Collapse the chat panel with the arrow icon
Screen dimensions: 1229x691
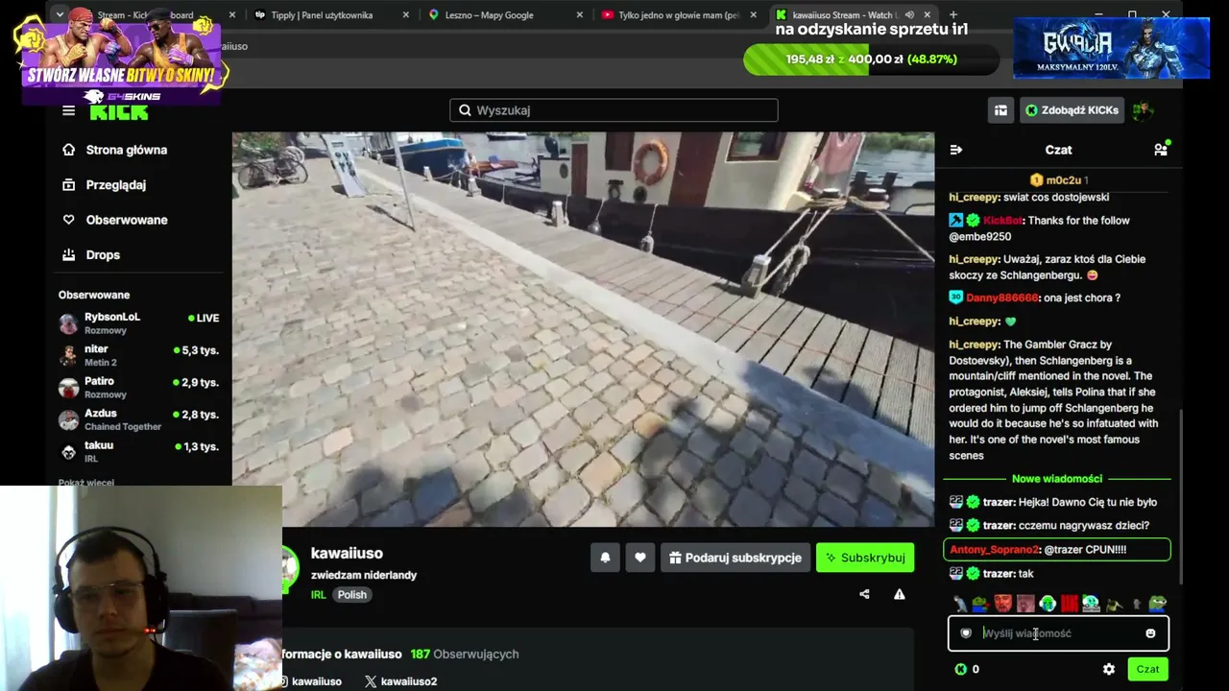955,150
